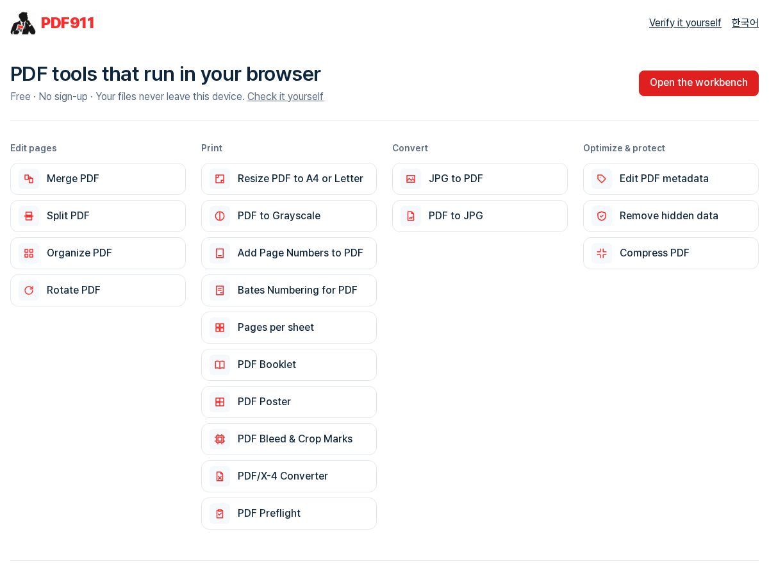Open the Compress PDF tool

[x=671, y=253]
